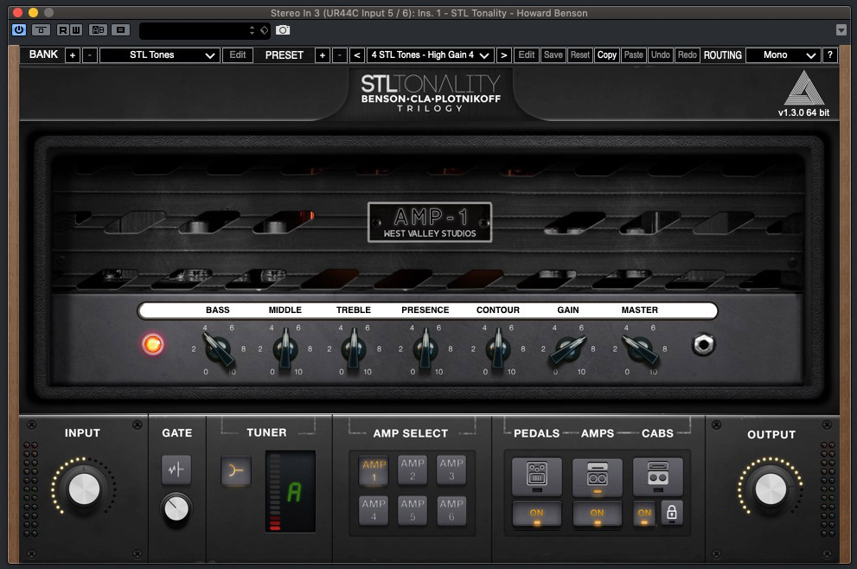Open the Mono routing dropdown
857x569 pixels.
click(783, 55)
